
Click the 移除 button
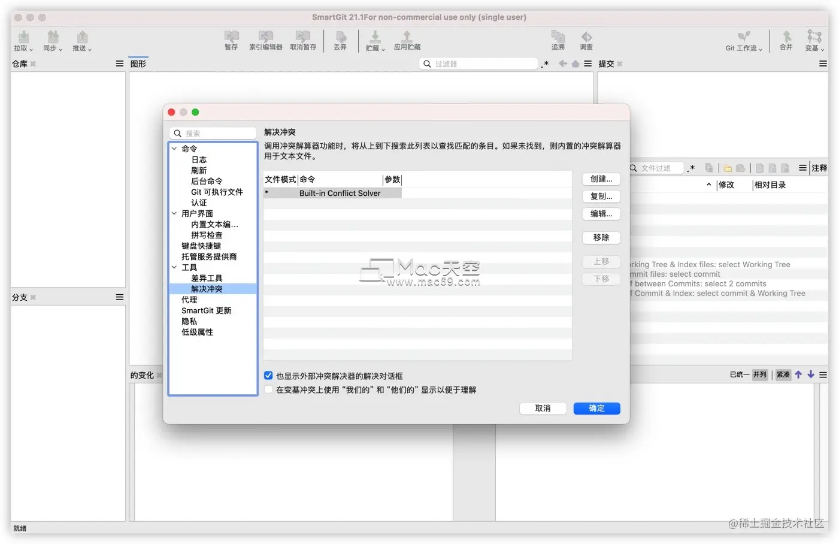pyautogui.click(x=601, y=237)
